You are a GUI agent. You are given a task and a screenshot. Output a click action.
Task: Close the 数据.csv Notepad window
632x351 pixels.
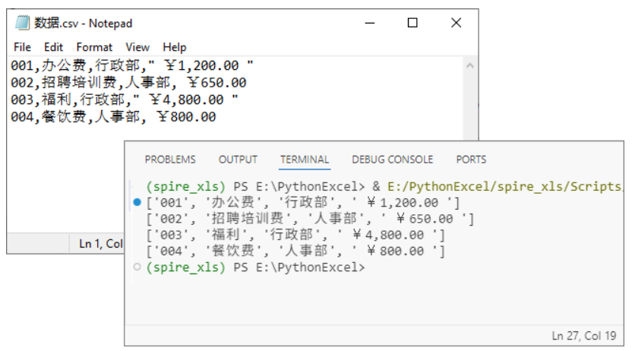(x=456, y=23)
